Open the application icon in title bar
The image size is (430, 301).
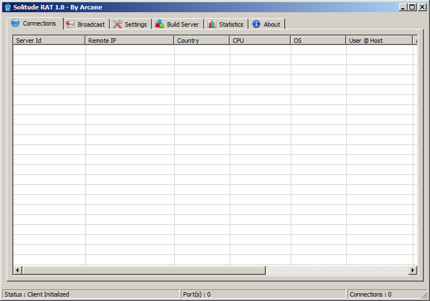(7, 7)
